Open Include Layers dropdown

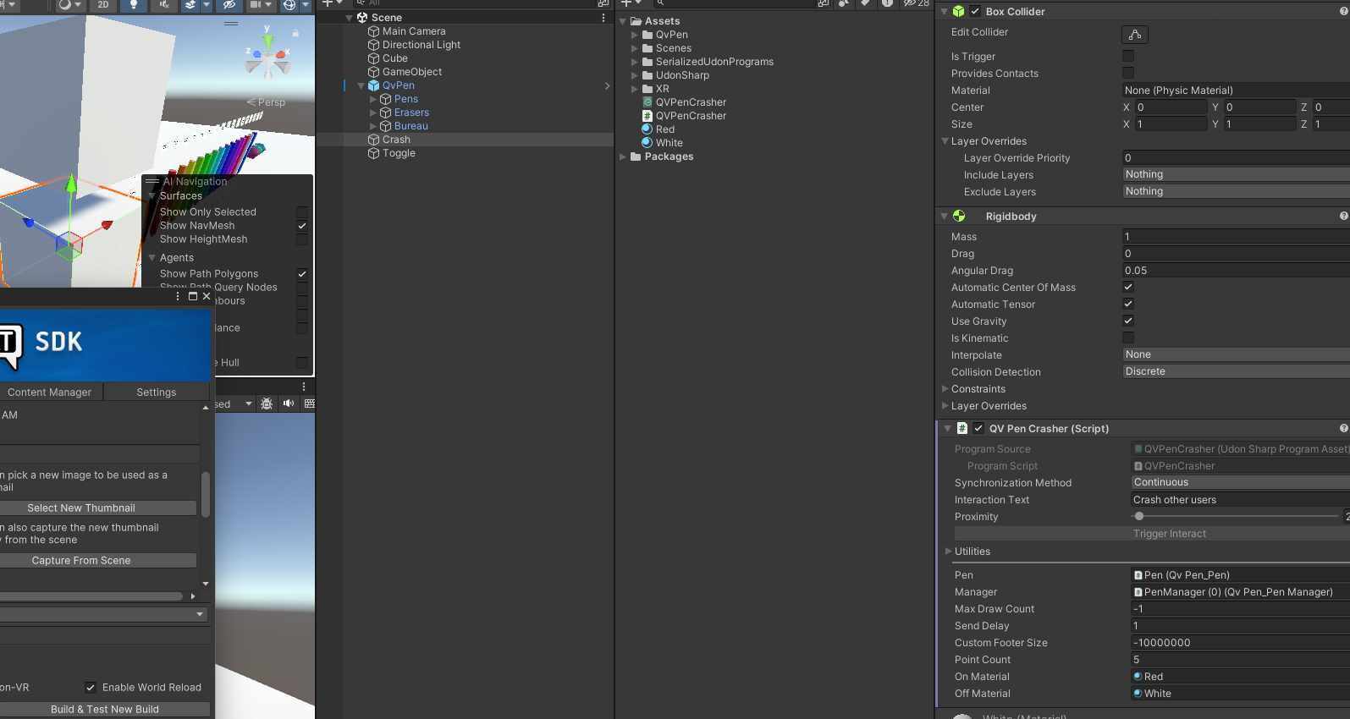pyautogui.click(x=1236, y=174)
